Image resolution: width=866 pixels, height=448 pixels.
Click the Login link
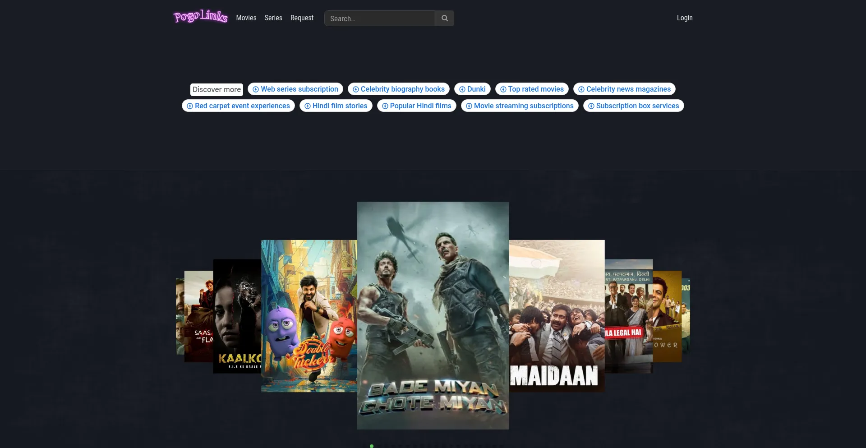point(684,18)
